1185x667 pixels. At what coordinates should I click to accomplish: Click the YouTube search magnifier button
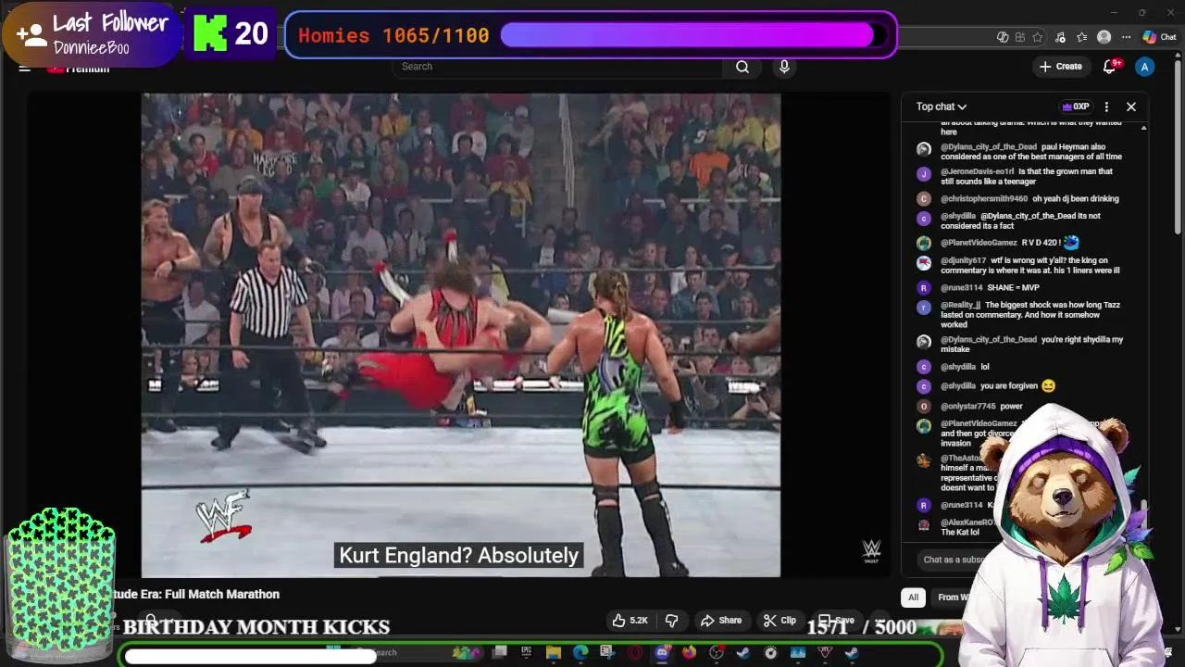pos(742,67)
